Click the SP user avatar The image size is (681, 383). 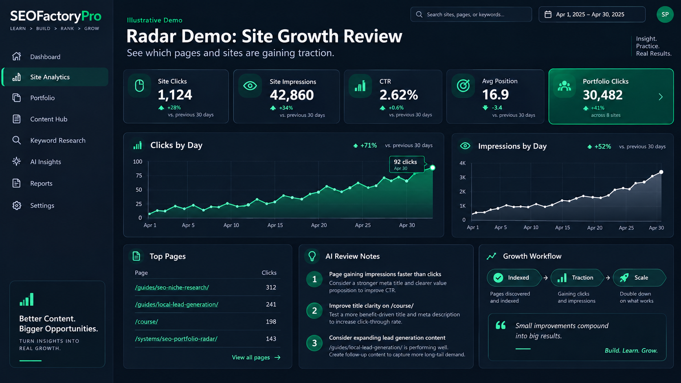[665, 14]
